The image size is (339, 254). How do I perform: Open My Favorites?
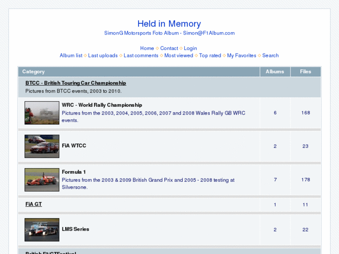coord(242,55)
